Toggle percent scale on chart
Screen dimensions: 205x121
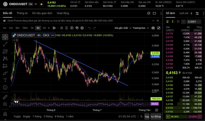pos(141,116)
